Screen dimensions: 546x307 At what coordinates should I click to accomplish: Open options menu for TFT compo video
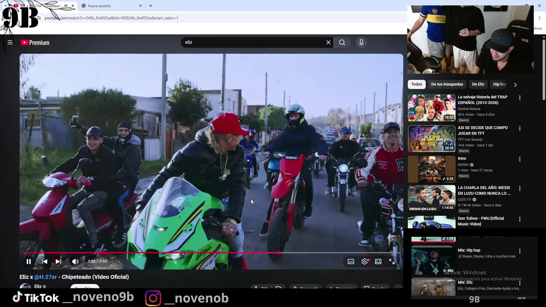pos(520,128)
